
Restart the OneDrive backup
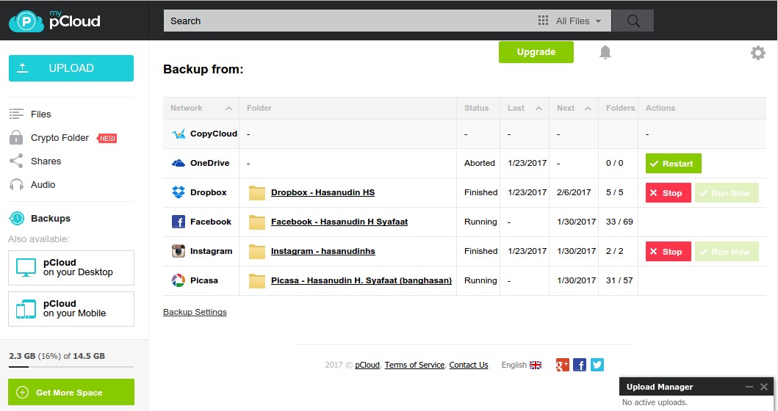pos(673,164)
